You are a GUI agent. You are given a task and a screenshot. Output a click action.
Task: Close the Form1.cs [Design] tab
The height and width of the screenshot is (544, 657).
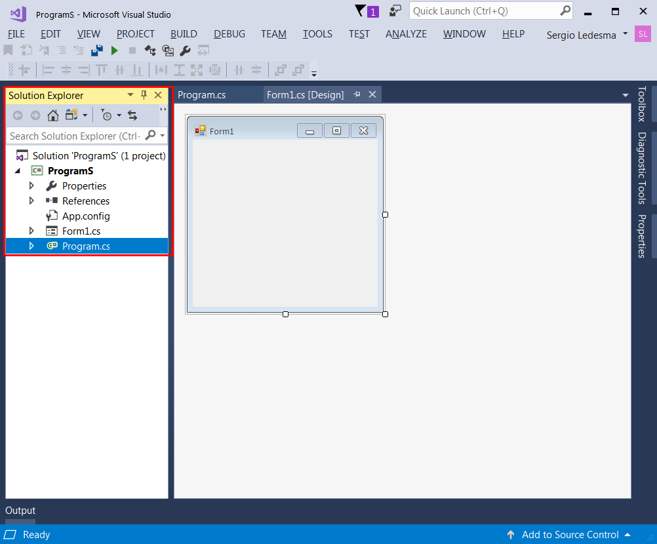click(372, 94)
